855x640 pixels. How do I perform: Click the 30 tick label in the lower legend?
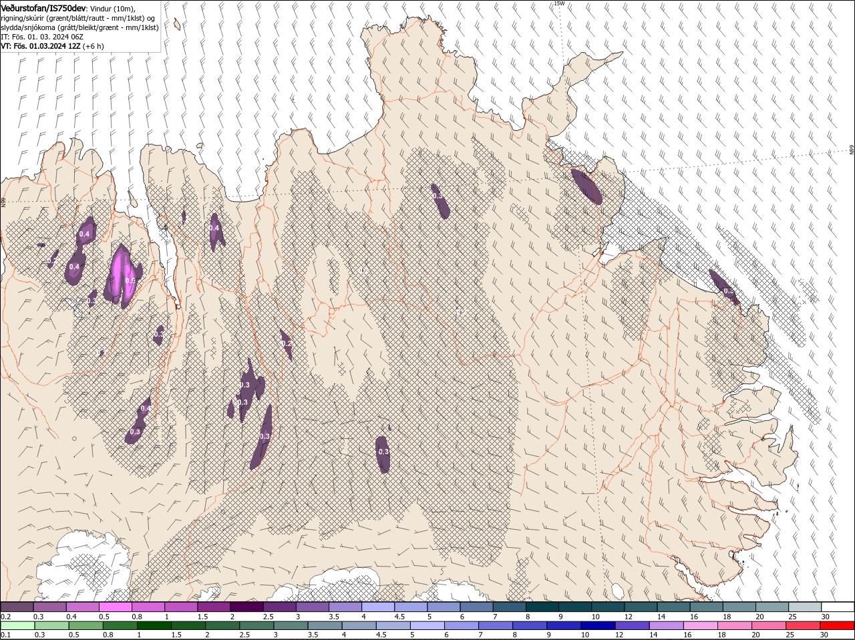tap(826, 635)
